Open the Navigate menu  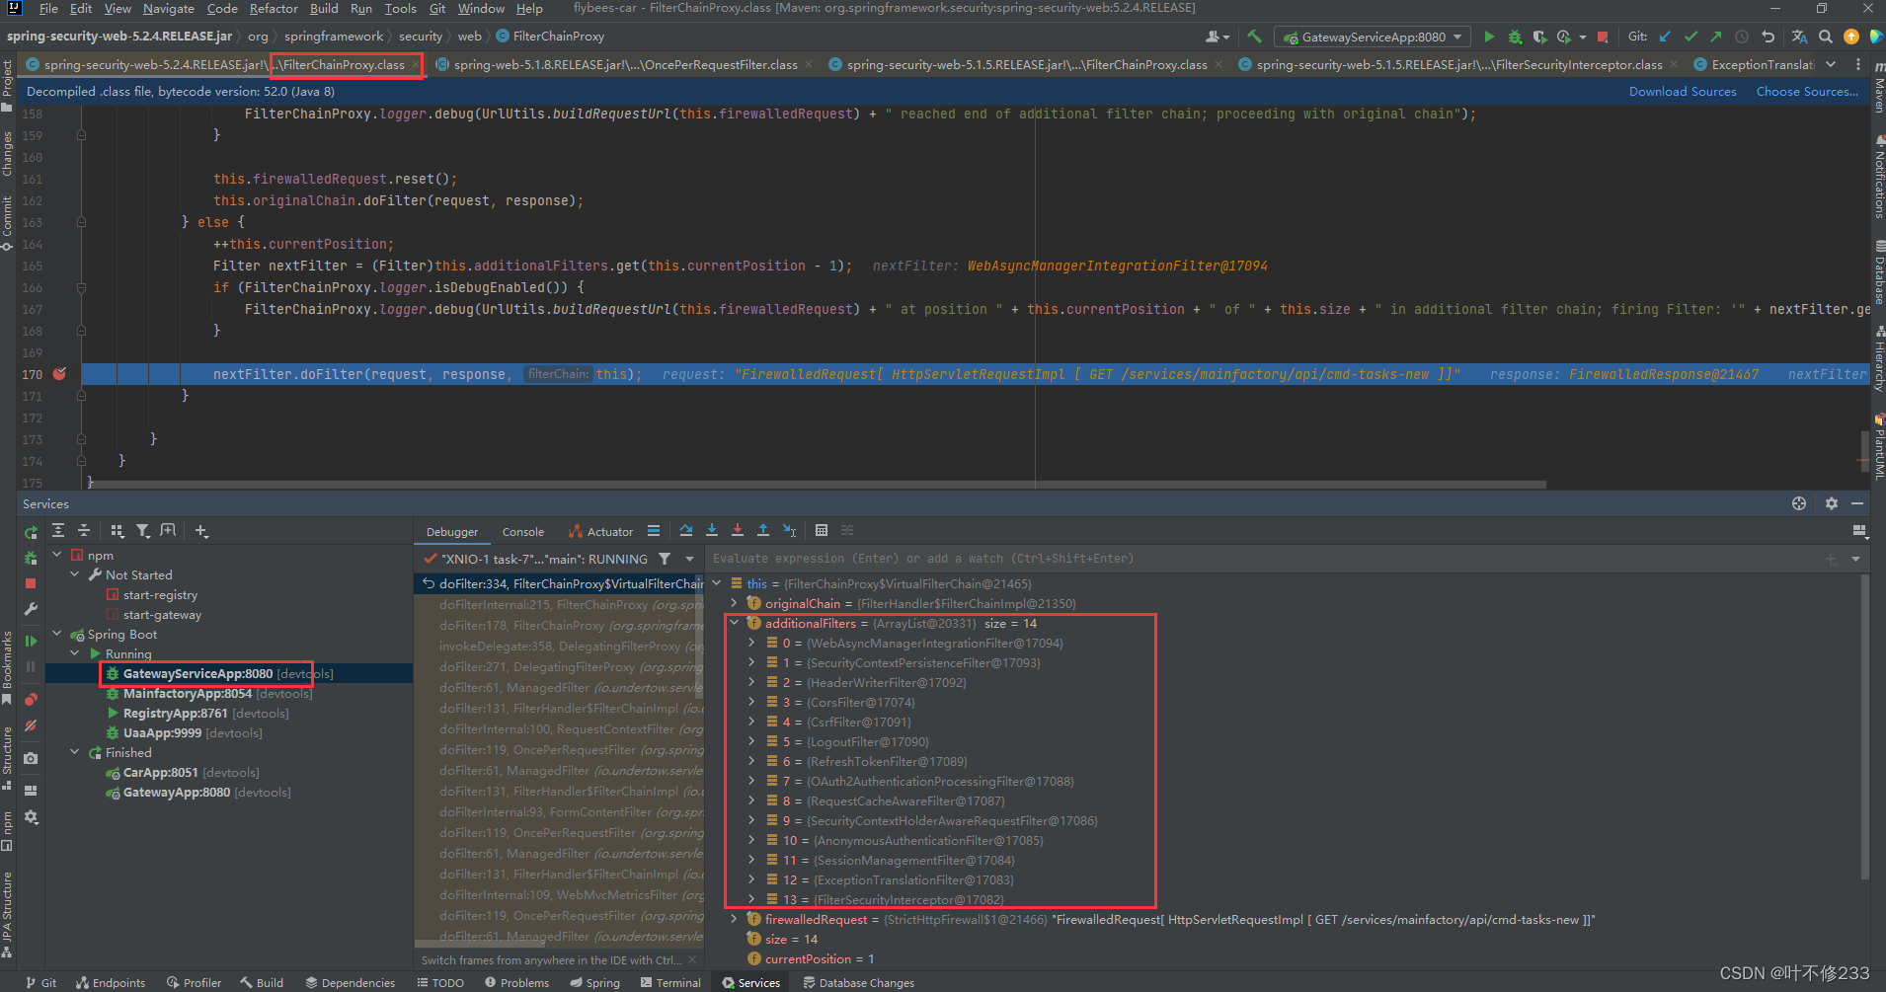pyautogui.click(x=169, y=9)
